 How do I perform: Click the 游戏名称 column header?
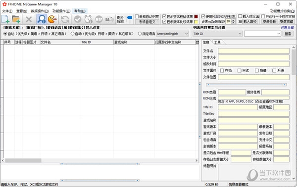pyautogui.click(x=134, y=42)
